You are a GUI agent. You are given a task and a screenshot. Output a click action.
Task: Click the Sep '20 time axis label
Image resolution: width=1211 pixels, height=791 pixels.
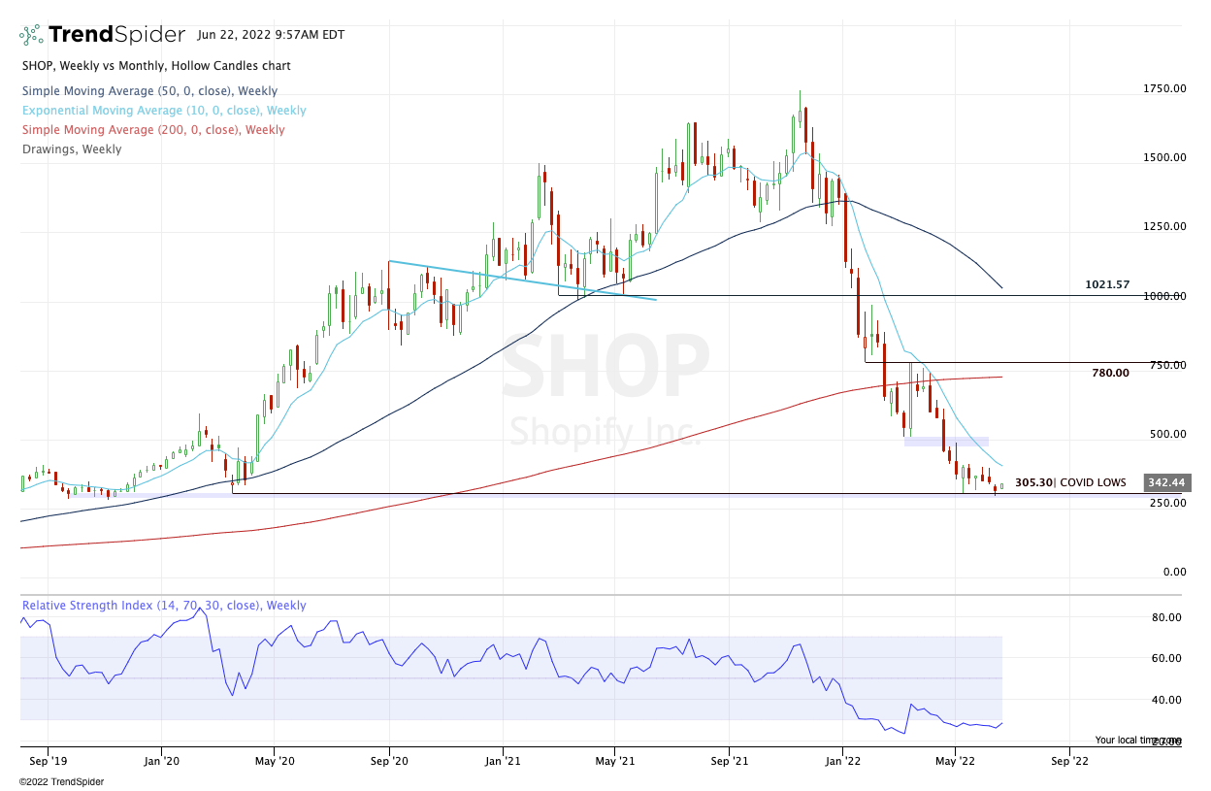click(x=388, y=762)
